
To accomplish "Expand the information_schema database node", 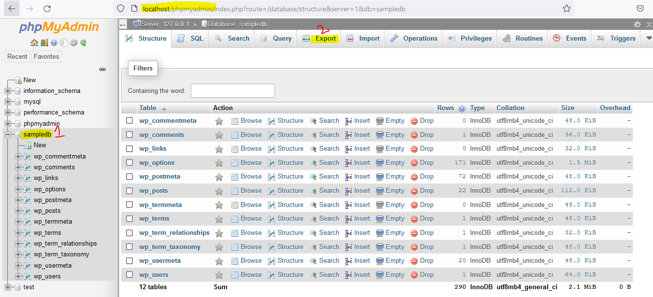I will click(7, 91).
